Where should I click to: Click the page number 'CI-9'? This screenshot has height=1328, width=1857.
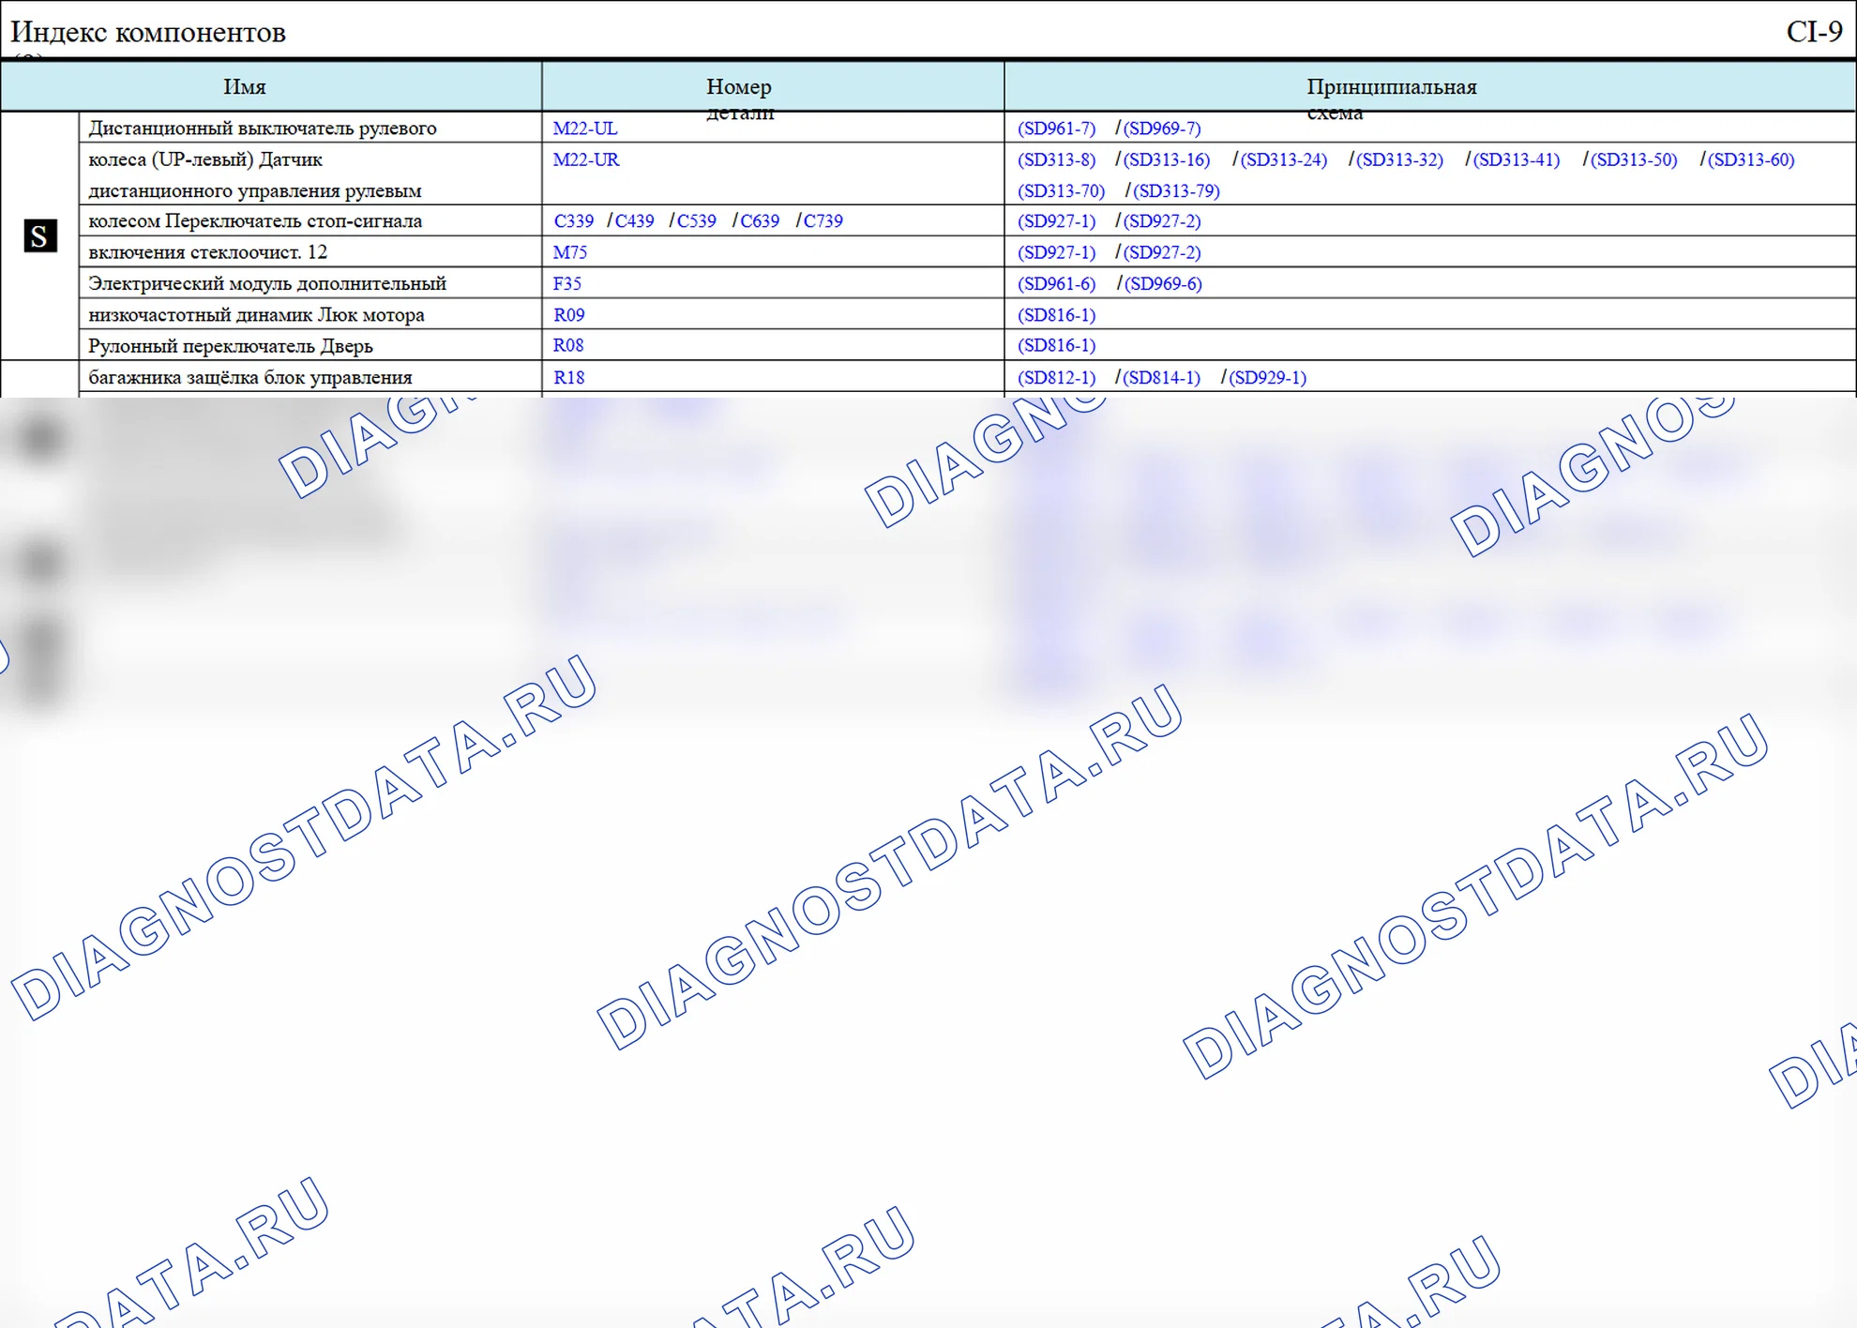click(x=1815, y=32)
